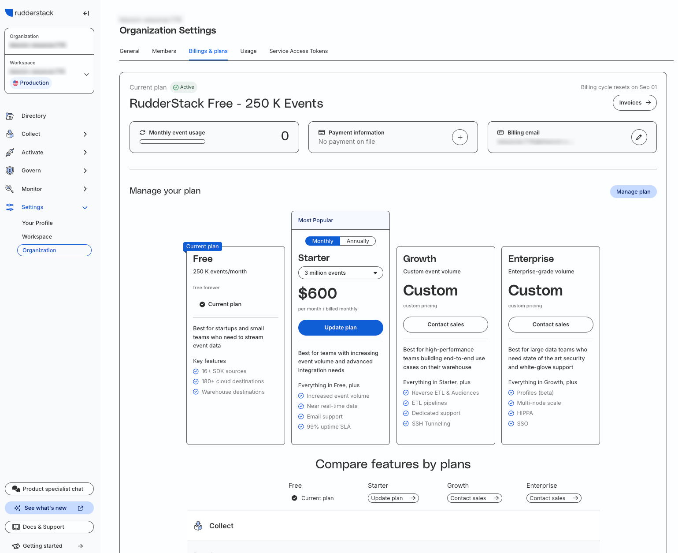The image size is (678, 553).
Task: Click the SSH Tunneling feature
Action: [x=431, y=424]
